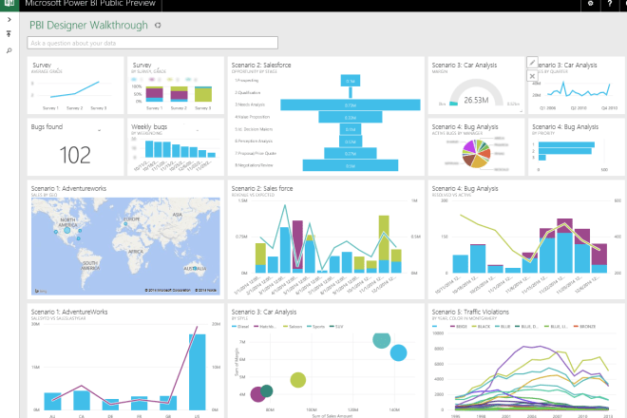Viewport: 627px width, 418px height.
Task: Open Scenario 4 Bug Analysis resolved vs active tile
Action: click(x=526, y=239)
